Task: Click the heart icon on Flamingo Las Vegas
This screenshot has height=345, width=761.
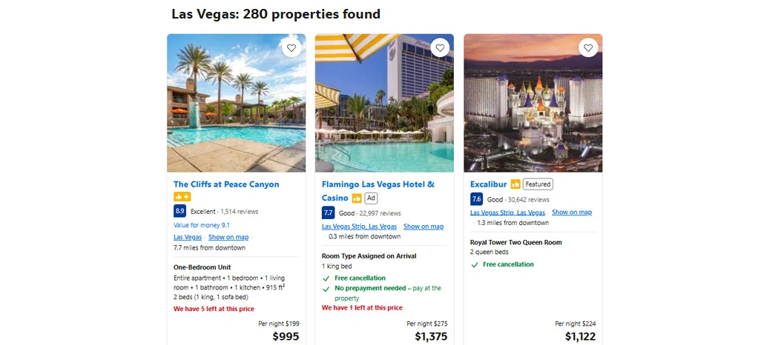Action: (440, 48)
